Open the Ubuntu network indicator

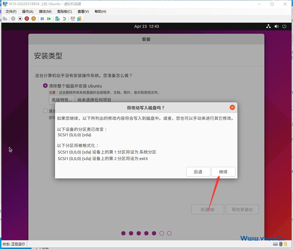pyautogui.click(x=268, y=26)
